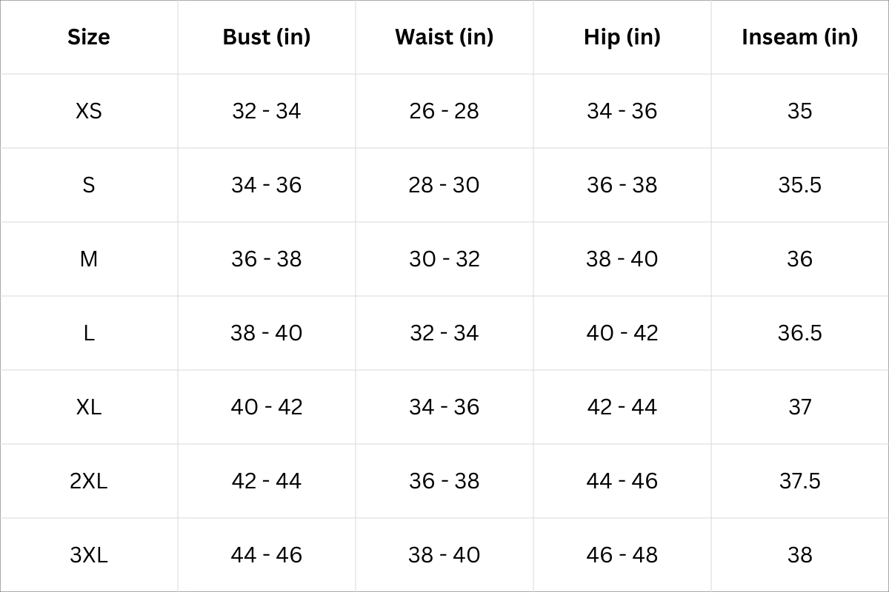Select the Inseam (in) header cell
The image size is (889, 592).
pos(800,37)
